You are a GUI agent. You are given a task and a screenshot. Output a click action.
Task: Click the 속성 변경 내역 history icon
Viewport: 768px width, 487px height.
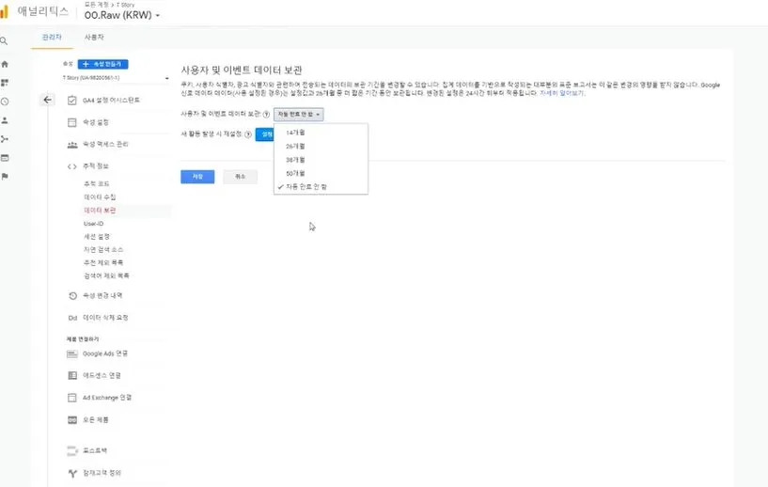[72, 296]
